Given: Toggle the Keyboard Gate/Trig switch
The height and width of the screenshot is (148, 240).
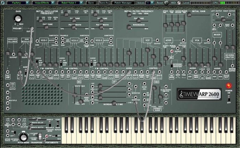Looking at the screenshot, I should click(x=171, y=64).
